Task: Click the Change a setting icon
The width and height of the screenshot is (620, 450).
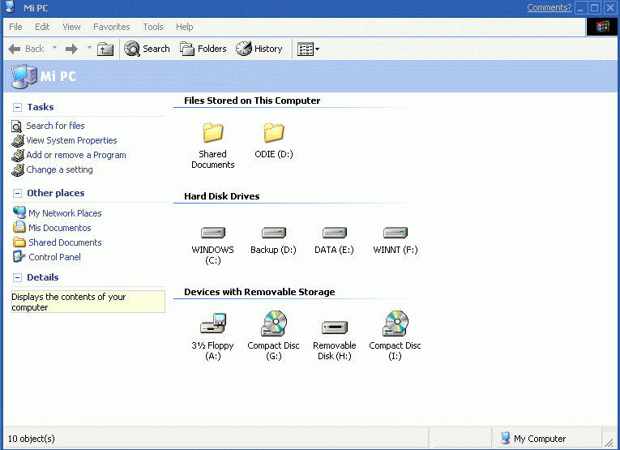Action: (17, 170)
